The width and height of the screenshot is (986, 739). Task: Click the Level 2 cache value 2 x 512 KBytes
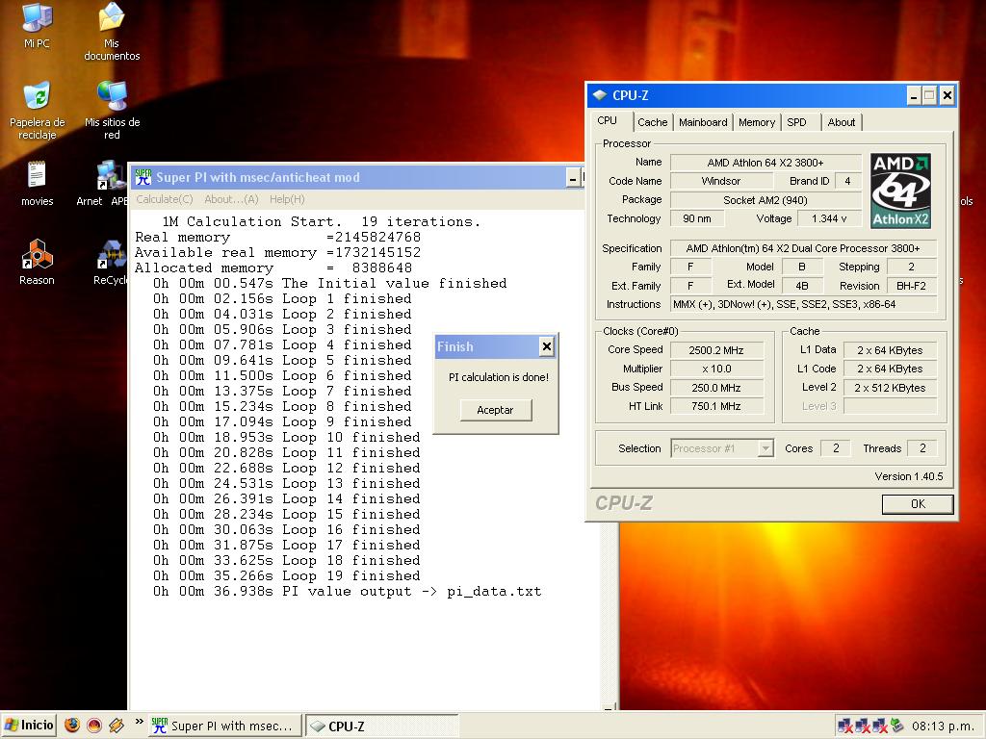[x=890, y=388]
